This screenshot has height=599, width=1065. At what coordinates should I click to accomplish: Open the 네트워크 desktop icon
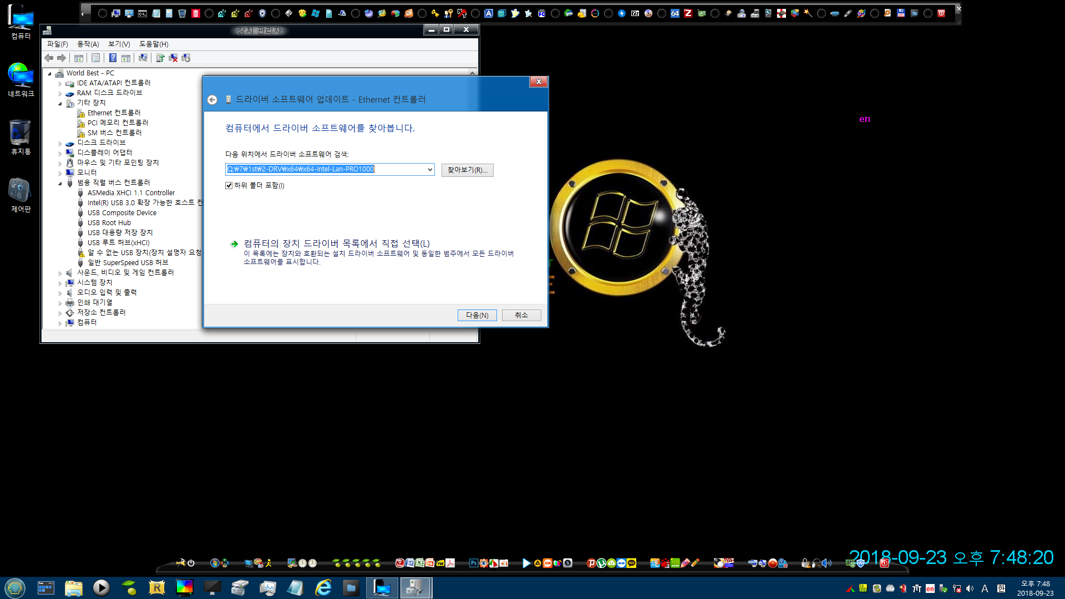(21, 80)
